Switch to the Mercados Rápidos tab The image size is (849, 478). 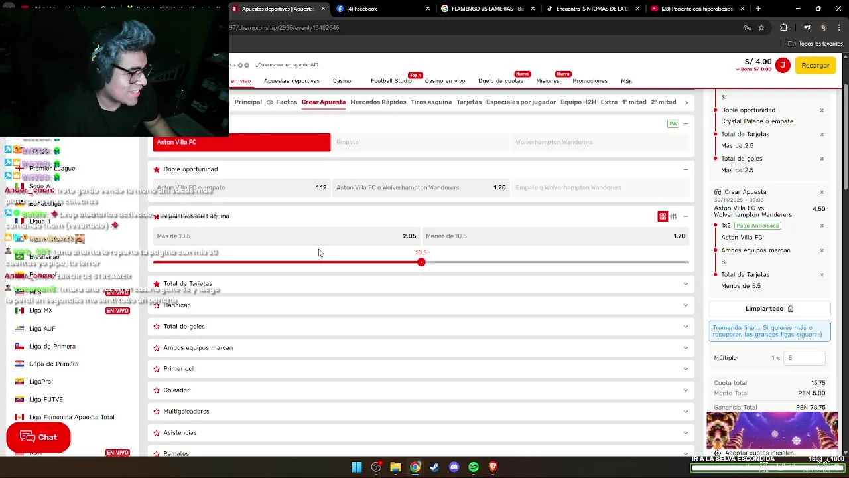coord(378,102)
